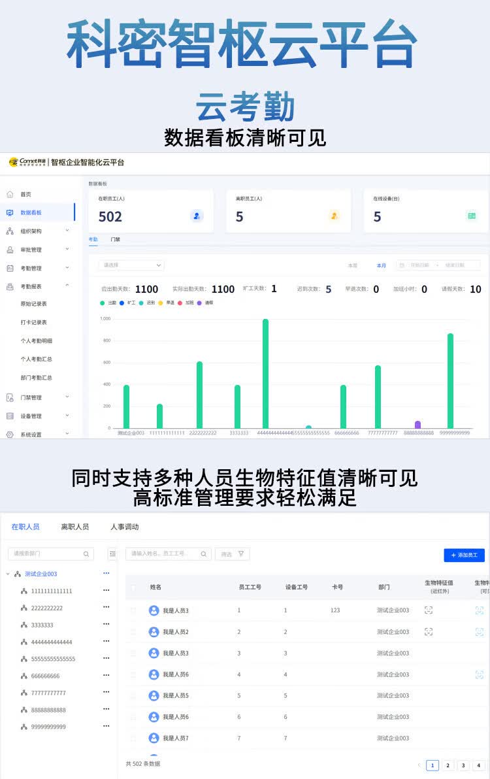This screenshot has width=490, height=779.
Task: Focus the 请输入姓名、员工工号 search field
Action: point(169,554)
